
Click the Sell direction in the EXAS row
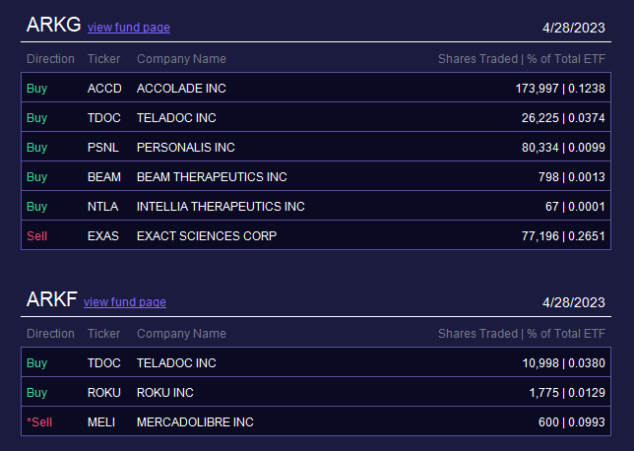click(x=36, y=235)
